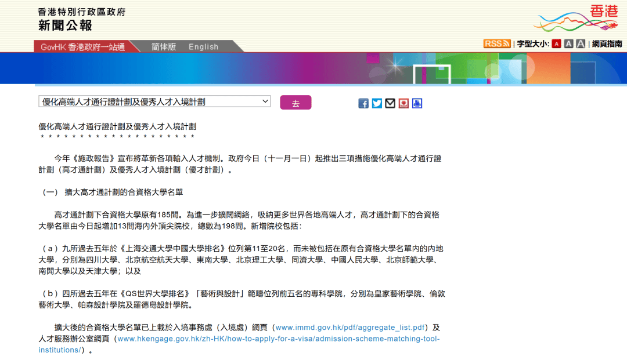
Task: Select the medium font size option
Action: point(568,43)
